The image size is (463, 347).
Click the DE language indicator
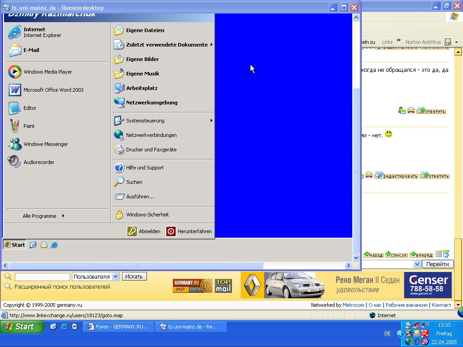pos(387,333)
